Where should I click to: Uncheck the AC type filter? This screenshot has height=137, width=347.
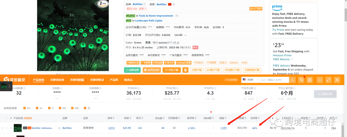point(24,108)
